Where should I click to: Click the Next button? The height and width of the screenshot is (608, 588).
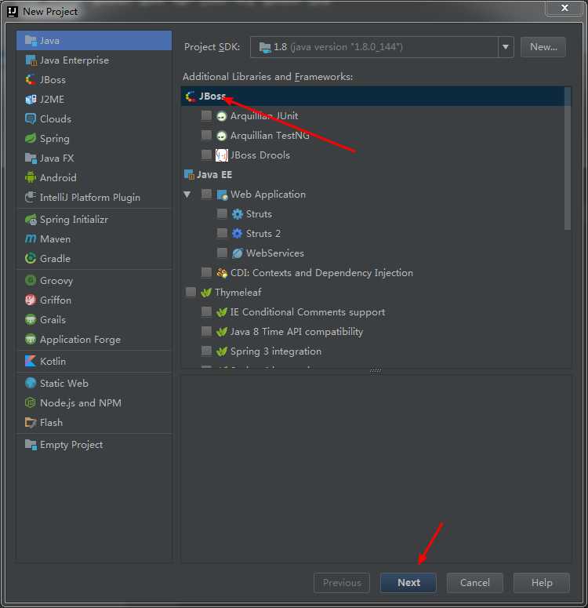[408, 582]
